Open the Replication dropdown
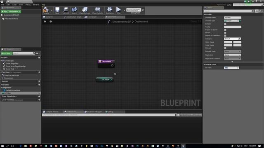 click(233, 55)
